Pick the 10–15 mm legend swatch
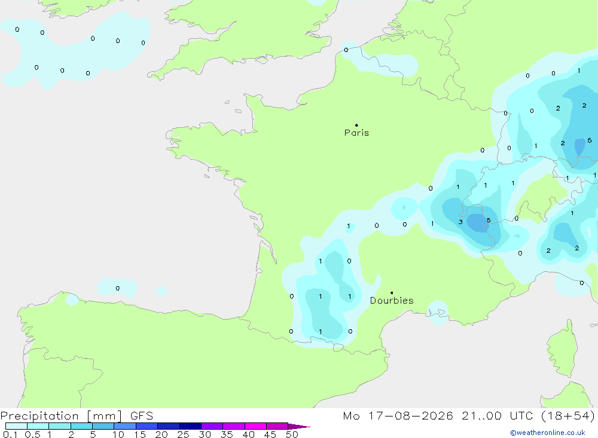The image size is (598, 438). click(x=125, y=426)
